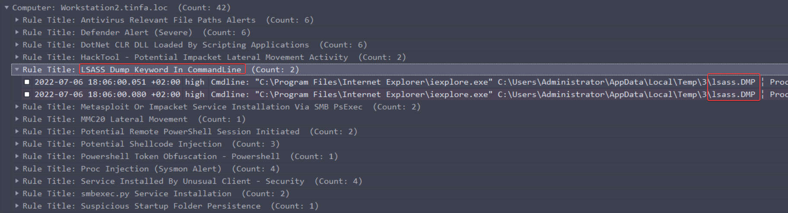
Task: Expand smbexec.py Service Installation rule
Action: point(17,194)
